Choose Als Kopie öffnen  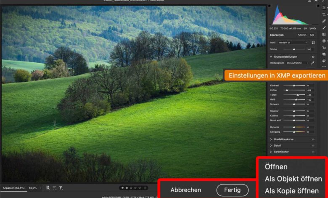click(x=292, y=191)
